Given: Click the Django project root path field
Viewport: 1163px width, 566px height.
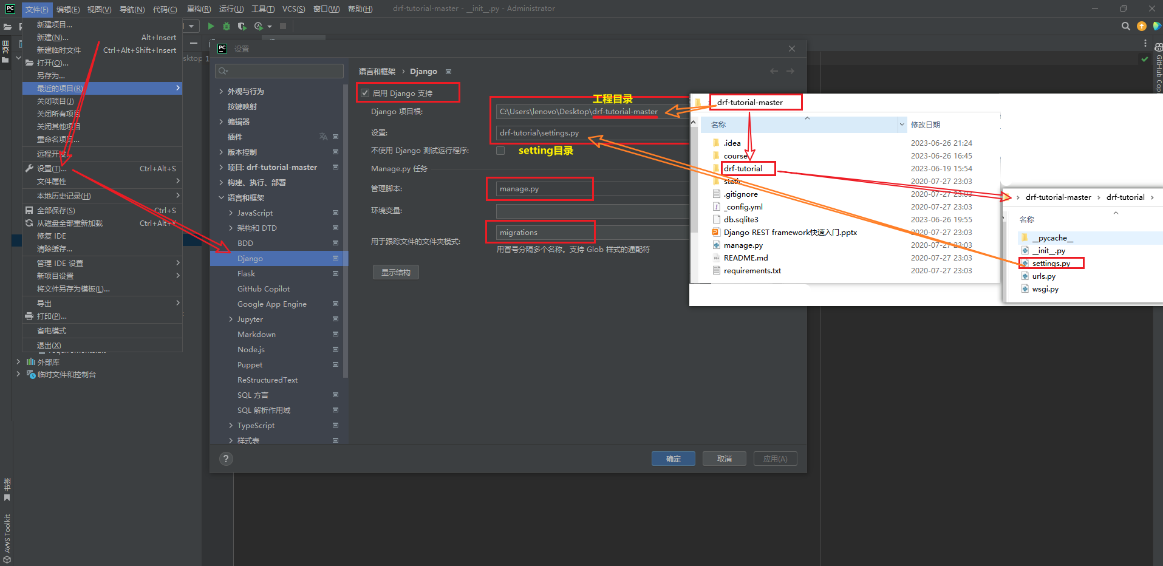Looking at the screenshot, I should pos(592,112).
